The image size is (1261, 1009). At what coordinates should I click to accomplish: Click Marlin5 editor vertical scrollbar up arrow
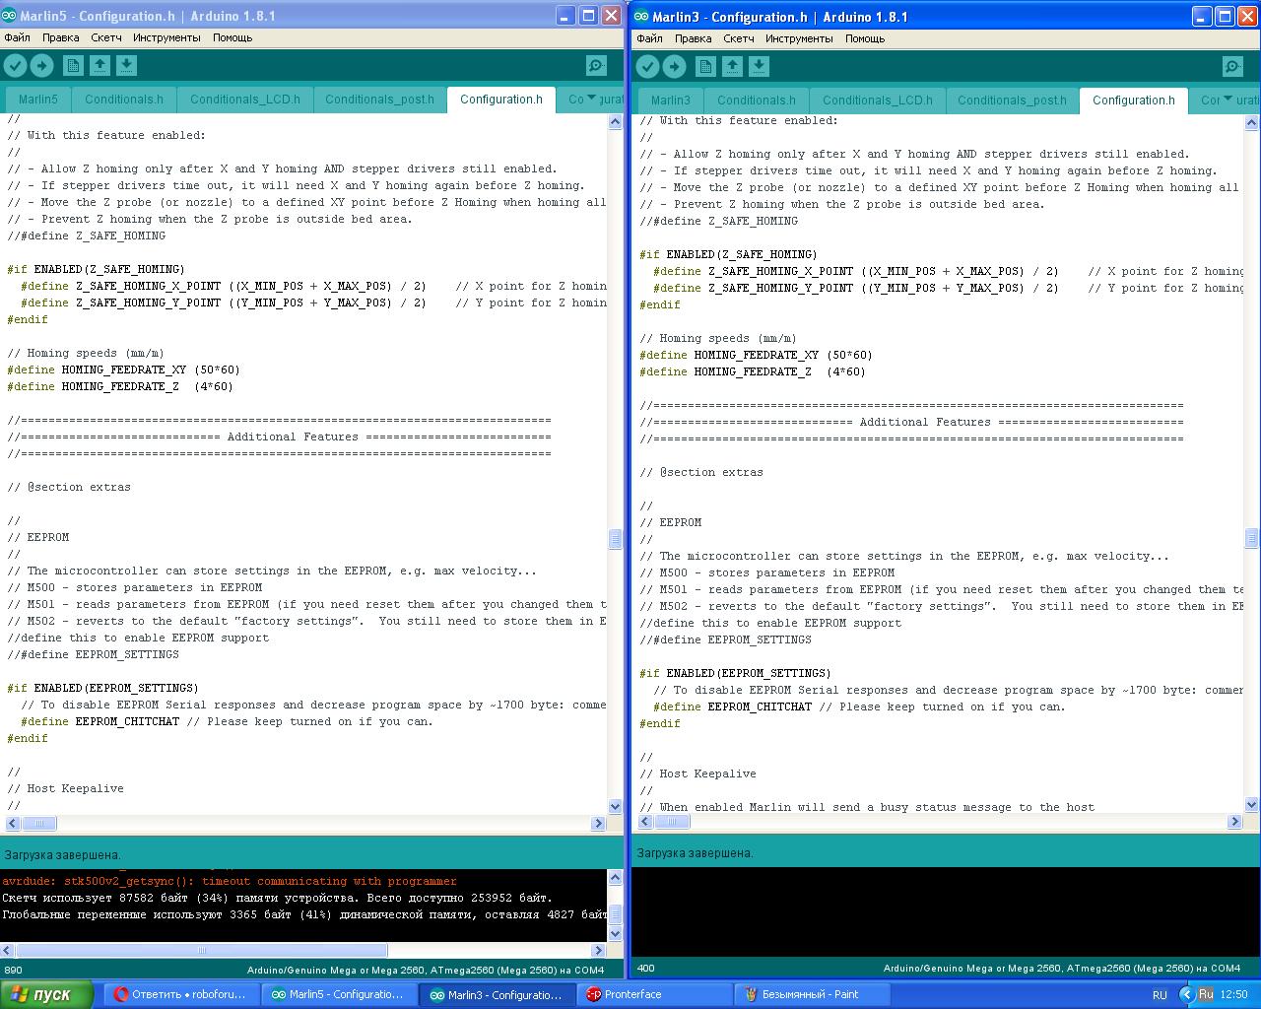616,122
